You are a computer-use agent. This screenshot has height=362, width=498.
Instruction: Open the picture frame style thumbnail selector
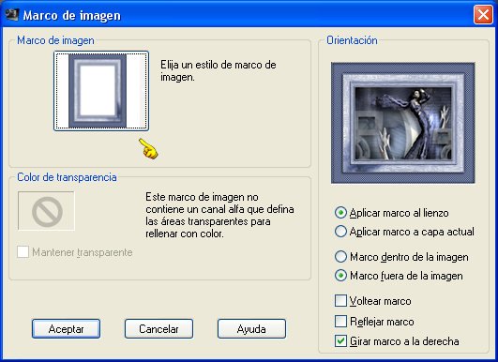point(101,91)
